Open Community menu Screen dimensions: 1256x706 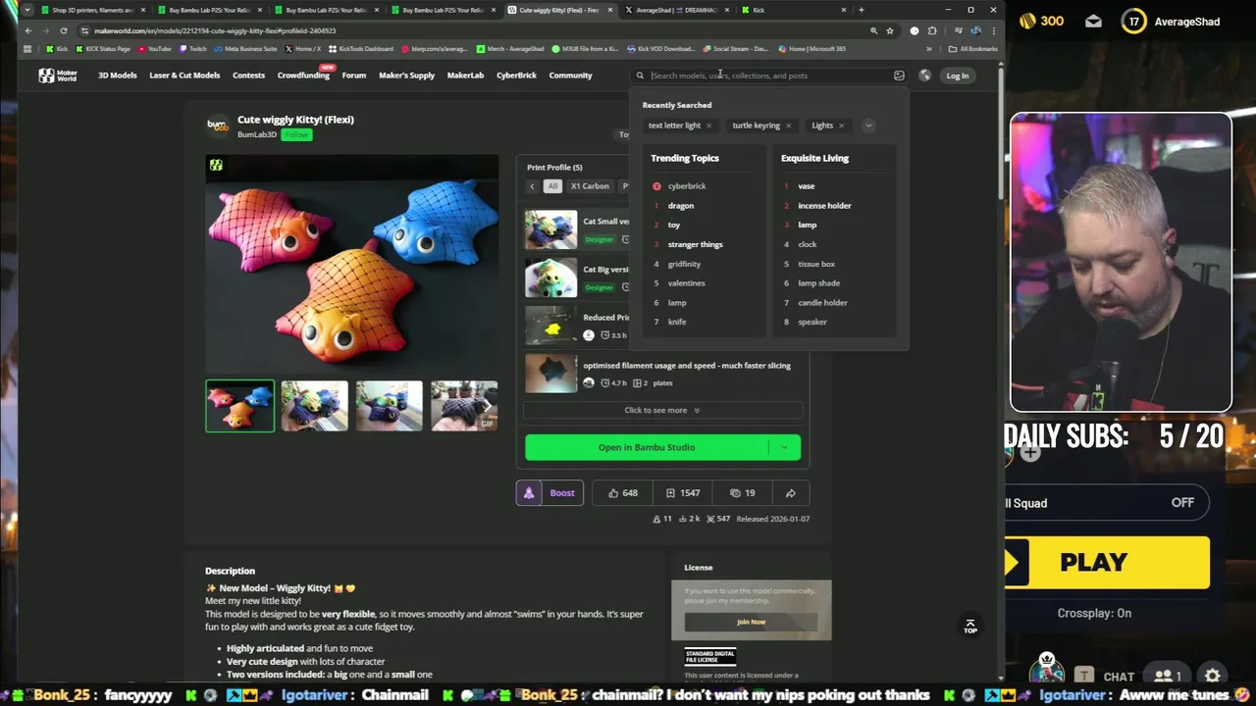(570, 76)
